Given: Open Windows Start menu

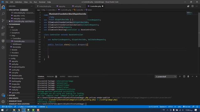Looking at the screenshot, I should 2,110.
